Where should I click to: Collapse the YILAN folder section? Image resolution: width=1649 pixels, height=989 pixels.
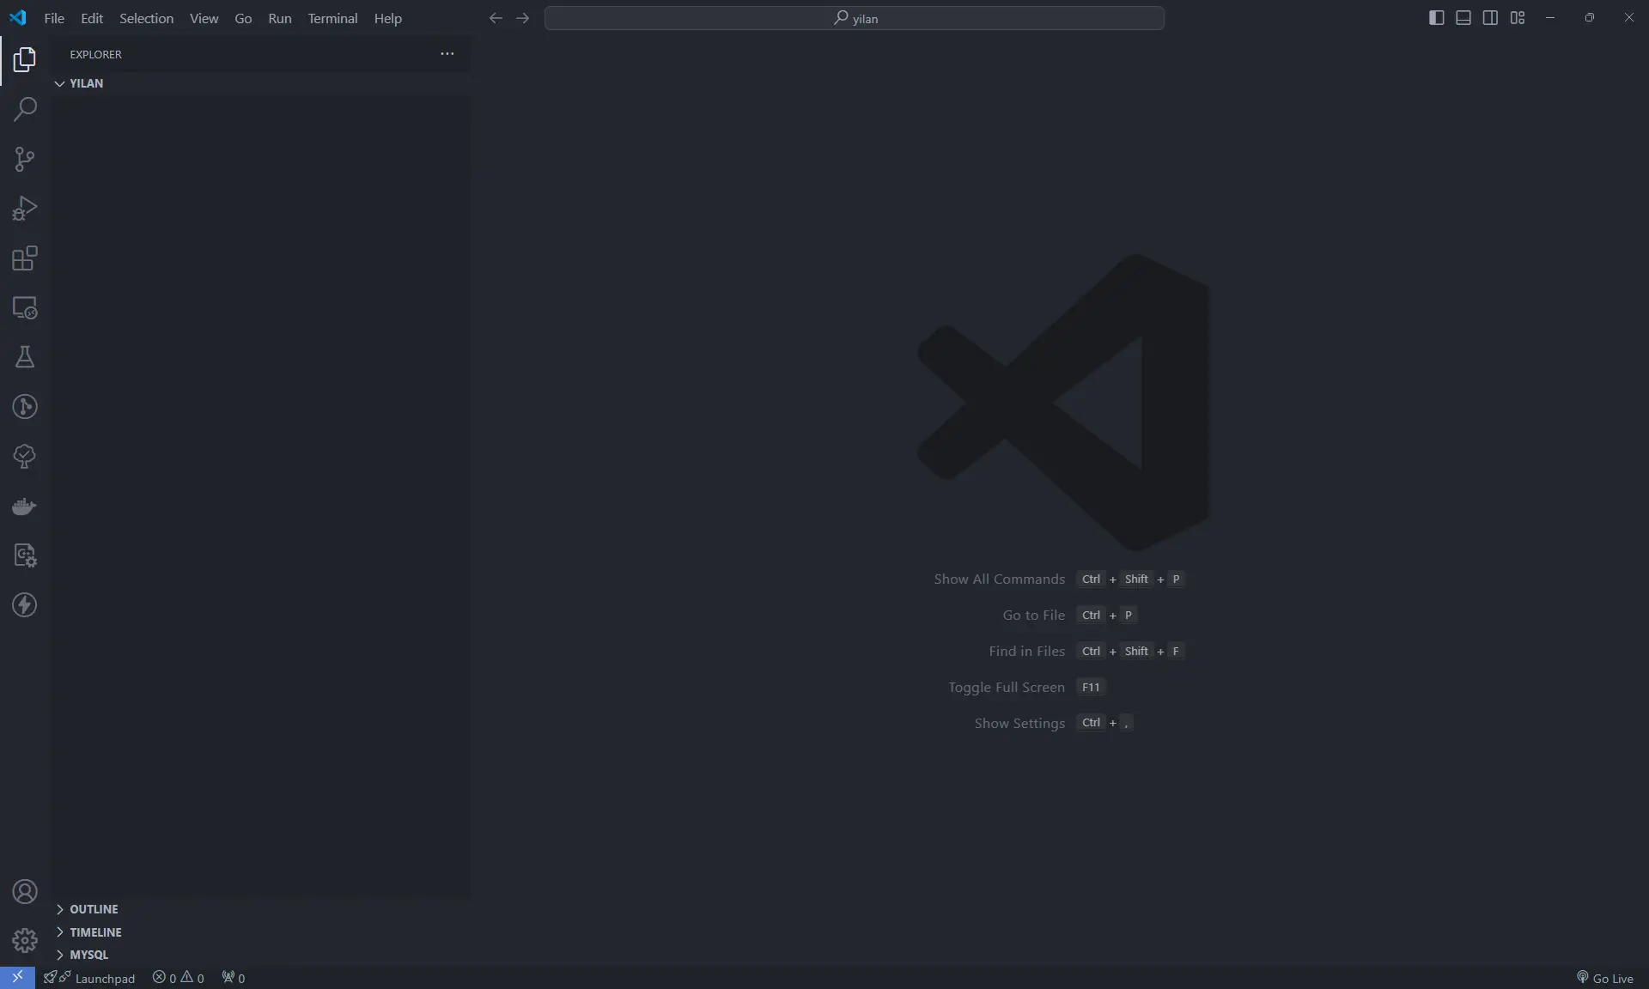click(261, 83)
